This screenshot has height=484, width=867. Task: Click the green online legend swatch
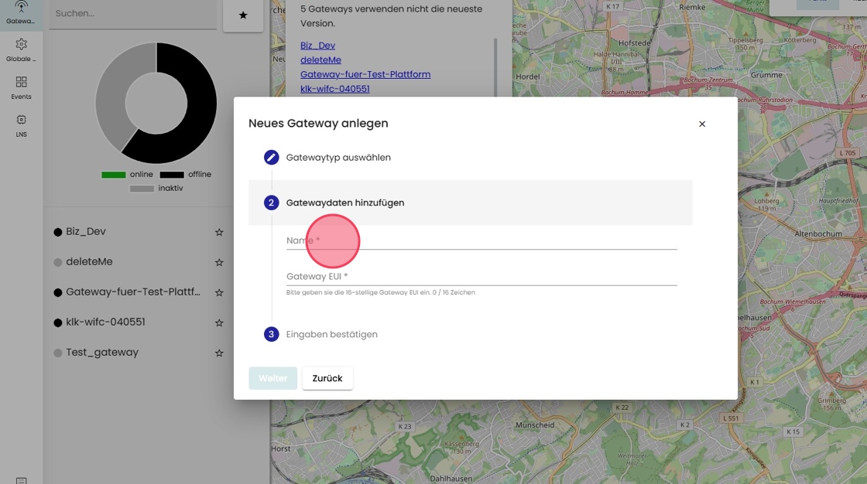coord(113,175)
